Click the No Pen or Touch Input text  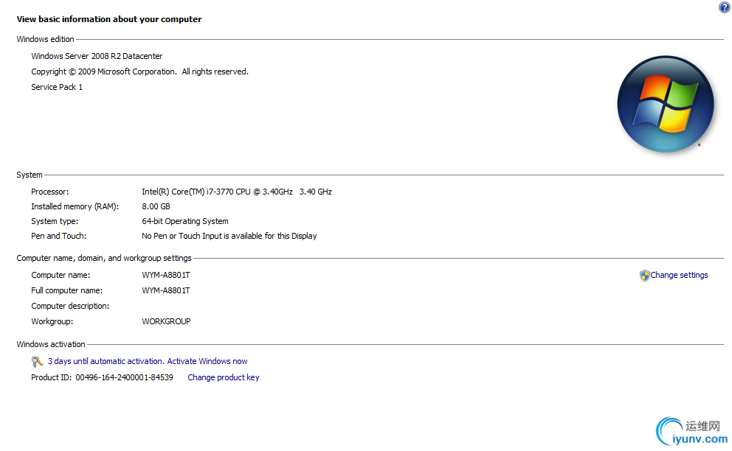(x=229, y=237)
